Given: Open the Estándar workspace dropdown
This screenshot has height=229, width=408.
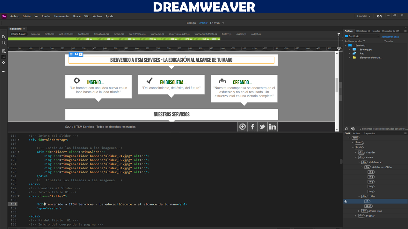Looking at the screenshot, I should tap(364, 16).
